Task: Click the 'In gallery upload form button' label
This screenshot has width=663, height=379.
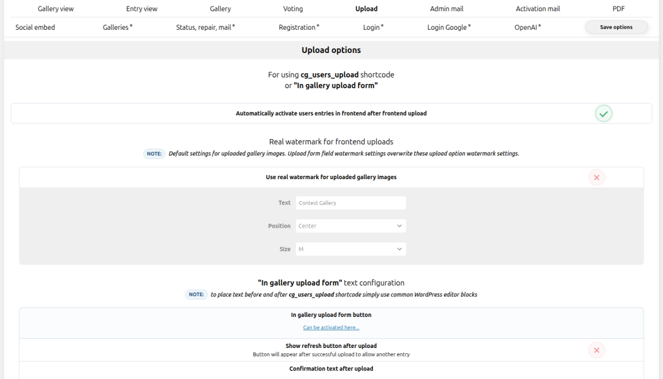Action: click(331, 315)
